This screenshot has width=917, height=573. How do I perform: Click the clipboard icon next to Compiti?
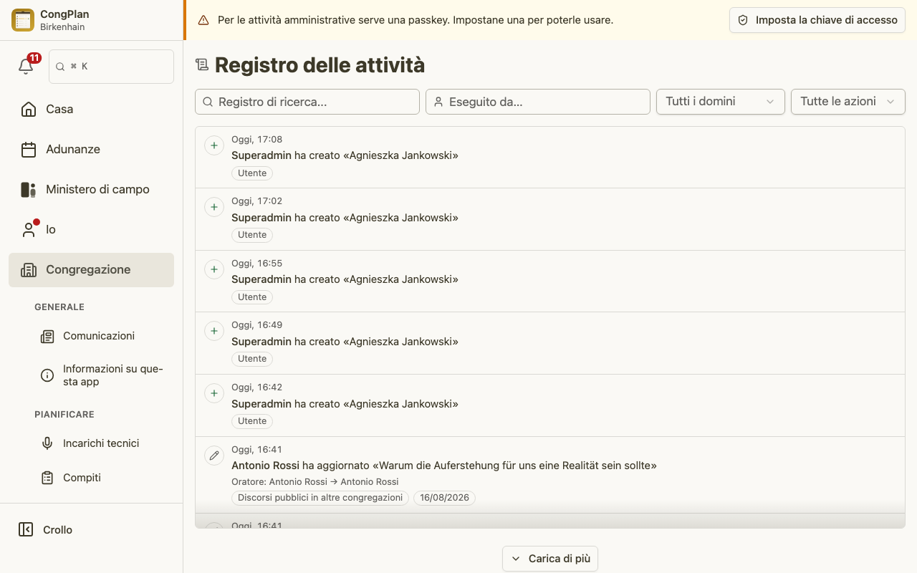click(47, 478)
